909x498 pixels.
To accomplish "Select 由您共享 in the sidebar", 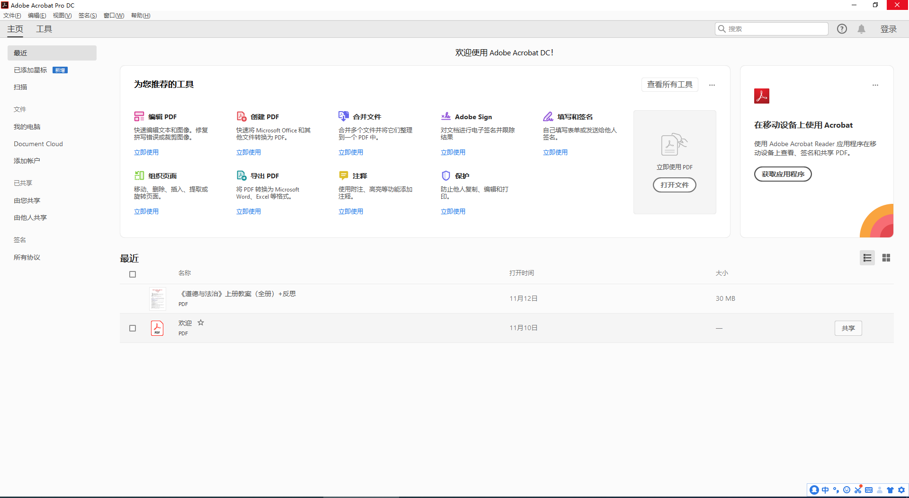I will pos(27,201).
